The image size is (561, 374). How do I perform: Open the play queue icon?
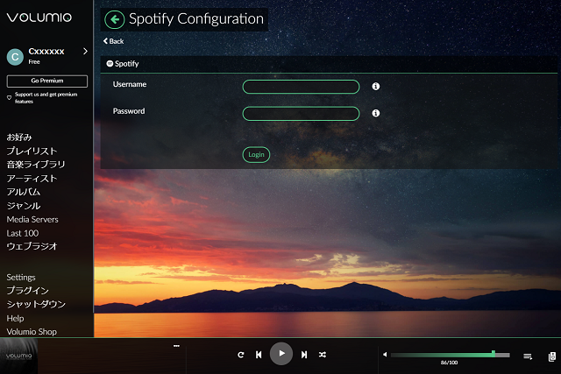point(528,356)
